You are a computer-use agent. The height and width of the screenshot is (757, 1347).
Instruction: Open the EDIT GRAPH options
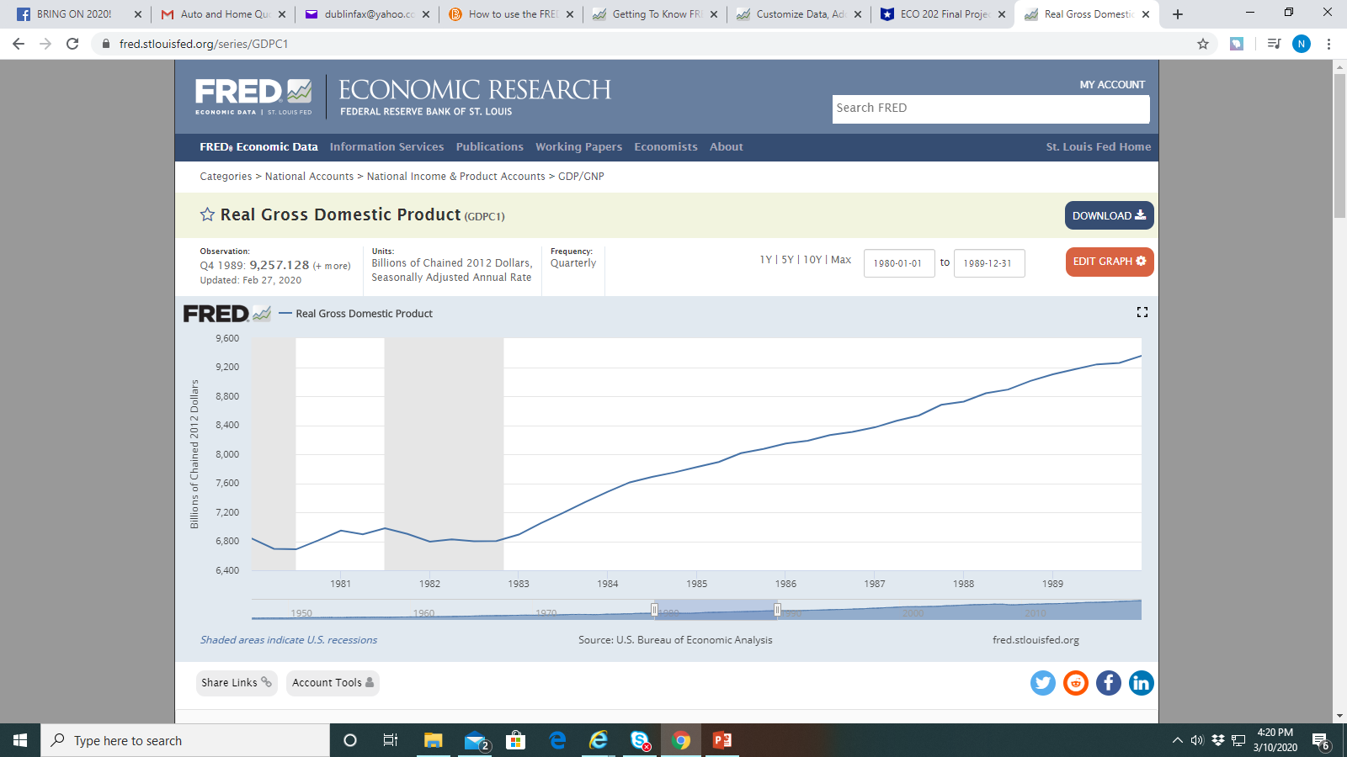point(1109,262)
